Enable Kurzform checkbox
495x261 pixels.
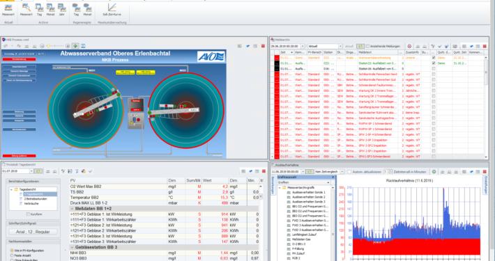tap(28, 214)
